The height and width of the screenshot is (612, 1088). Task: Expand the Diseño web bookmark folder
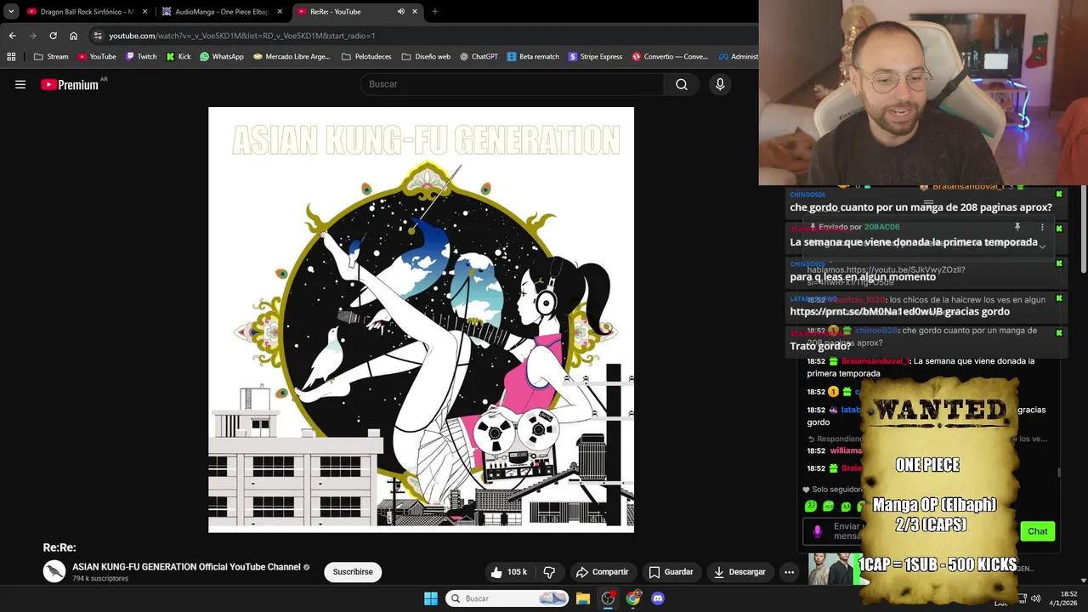click(x=426, y=57)
